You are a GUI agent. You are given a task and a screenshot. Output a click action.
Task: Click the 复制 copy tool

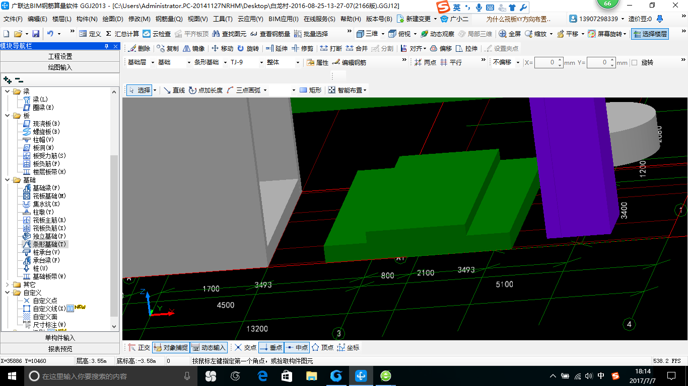click(x=167, y=48)
